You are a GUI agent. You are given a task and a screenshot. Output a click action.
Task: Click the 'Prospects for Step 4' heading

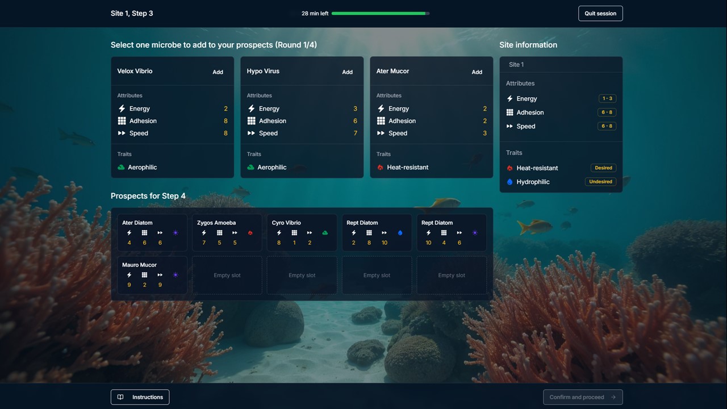[148, 196]
